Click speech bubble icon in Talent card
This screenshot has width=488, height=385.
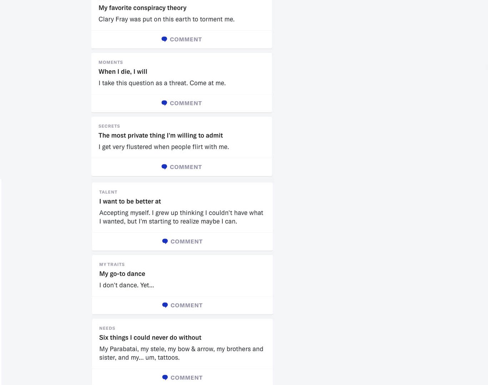tap(165, 241)
